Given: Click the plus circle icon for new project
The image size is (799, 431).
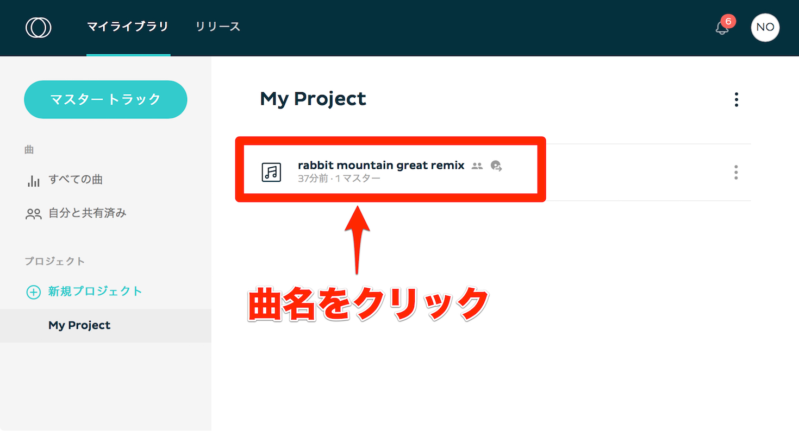Looking at the screenshot, I should coord(33,292).
